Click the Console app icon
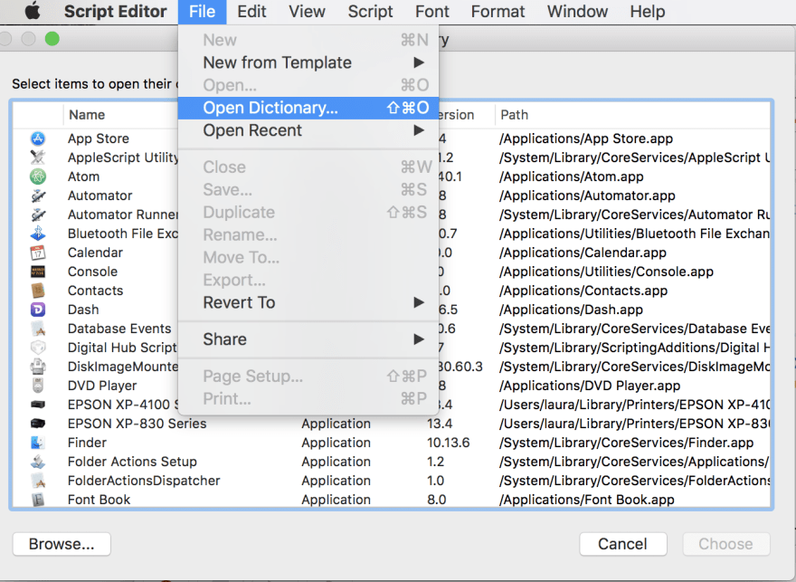The width and height of the screenshot is (796, 582). (38, 272)
